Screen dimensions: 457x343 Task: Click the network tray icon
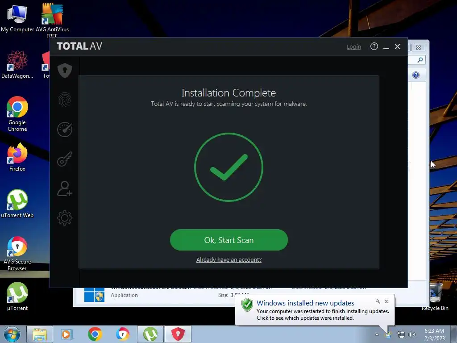pyautogui.click(x=401, y=335)
